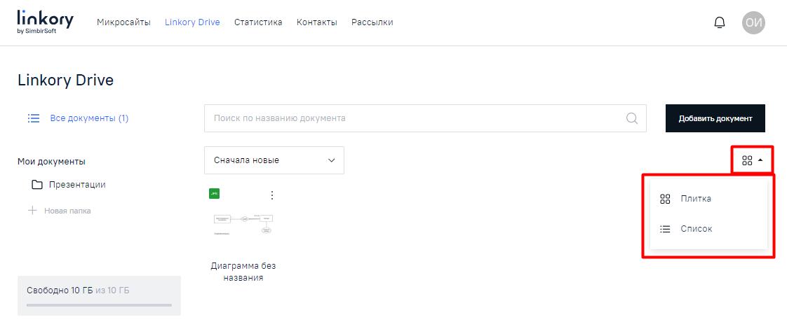Image resolution: width=787 pixels, height=329 pixels.
Task: Open the diagram document thumbnail
Action: click(x=243, y=225)
